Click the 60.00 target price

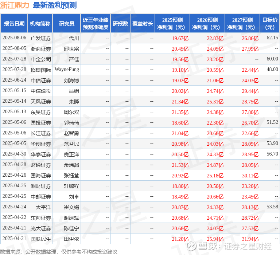coord(272,59)
